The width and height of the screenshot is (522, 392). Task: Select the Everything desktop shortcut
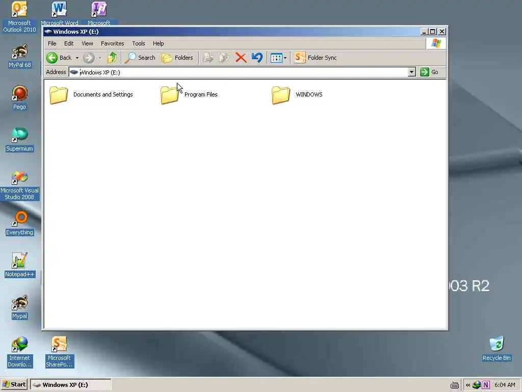19,224
